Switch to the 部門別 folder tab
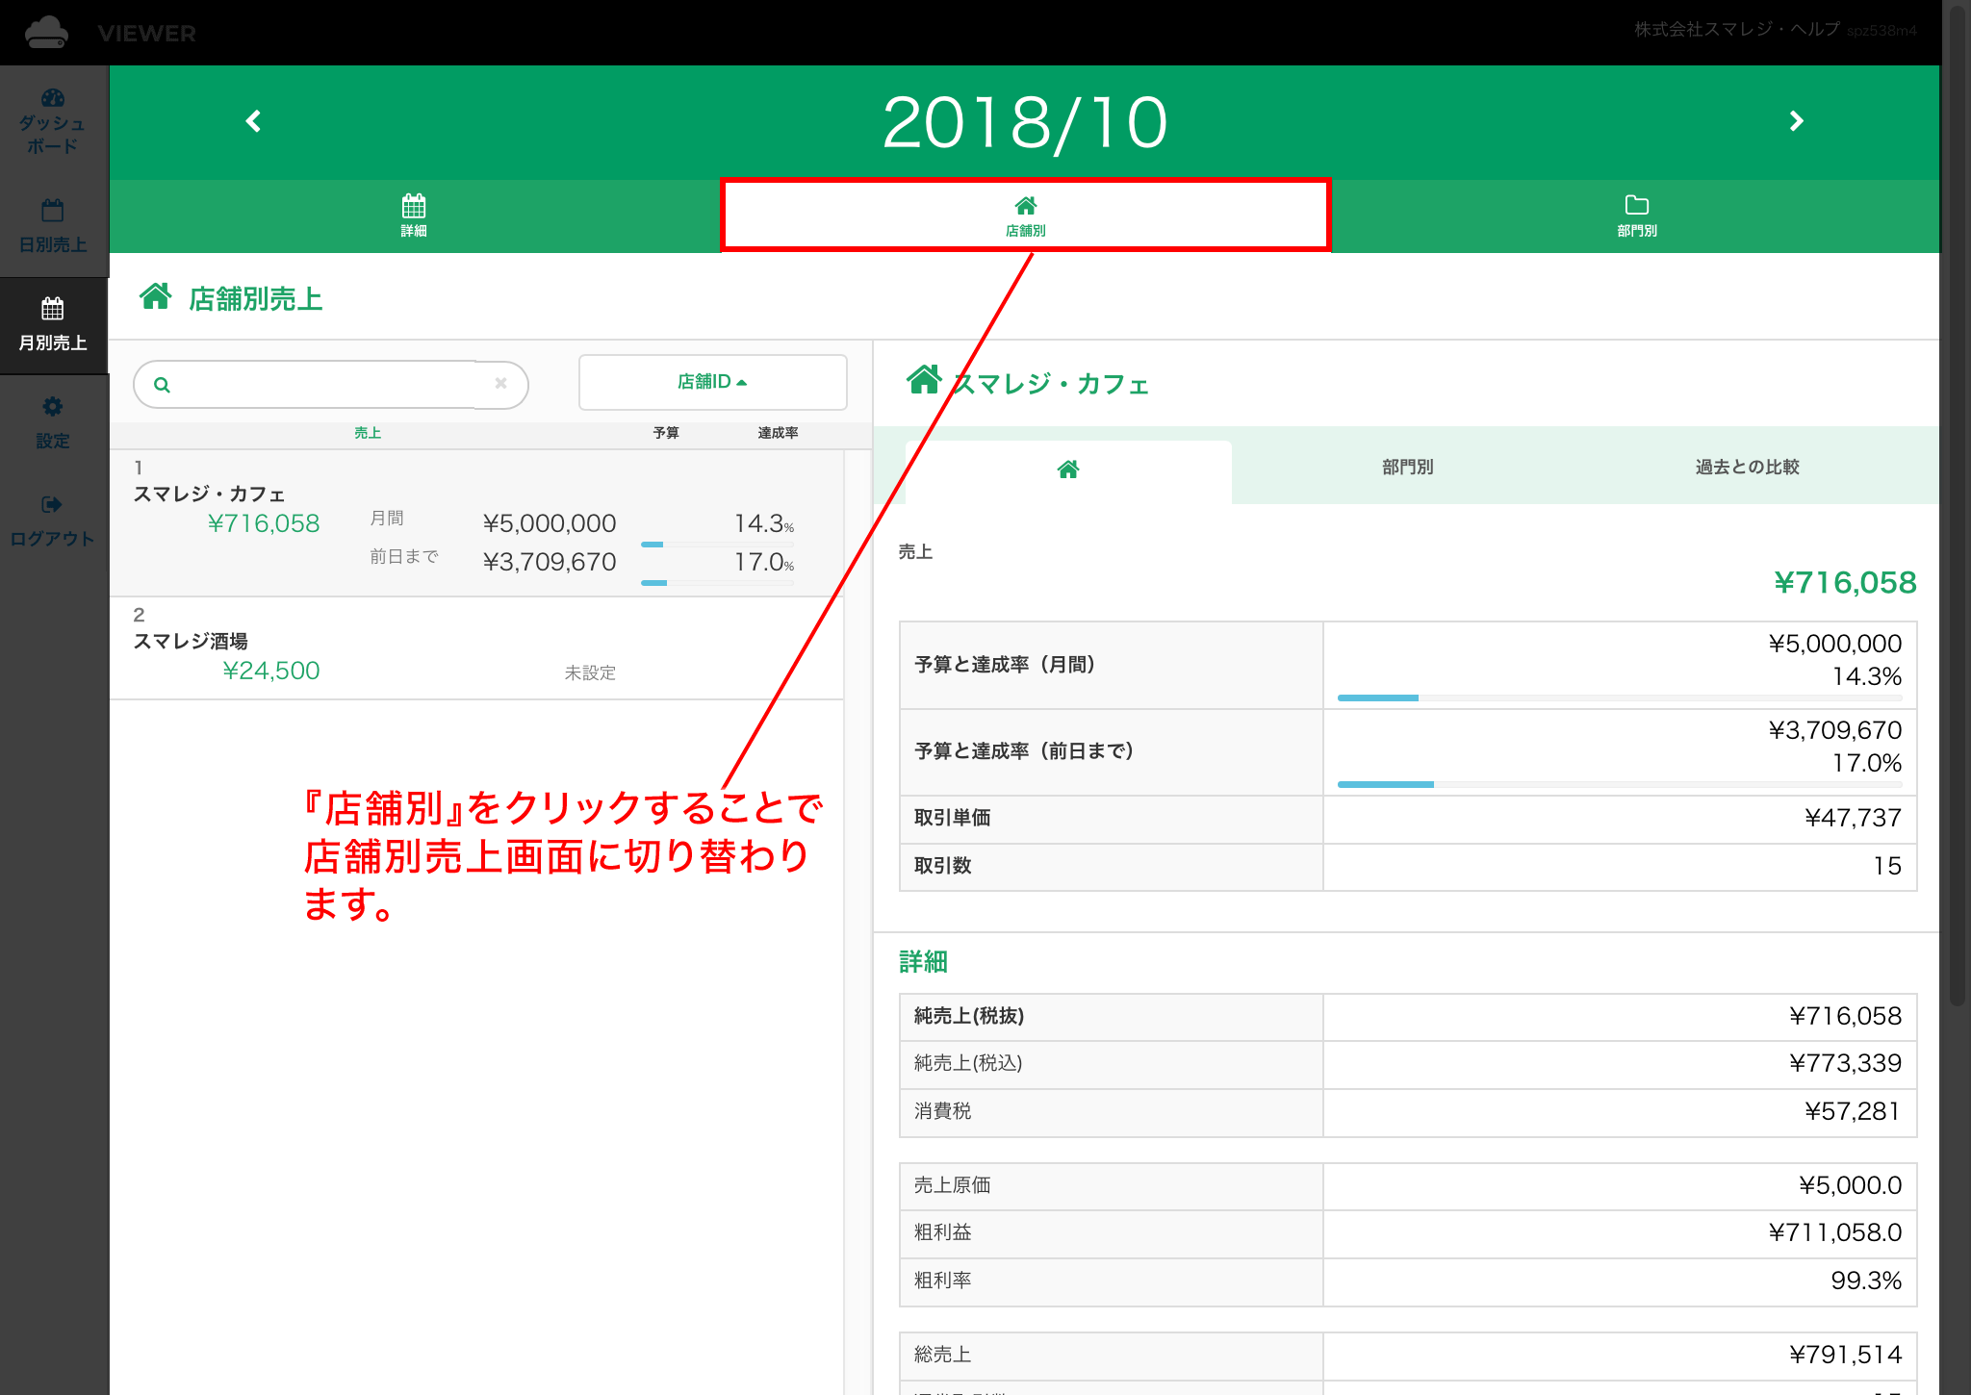Viewport: 1971px width, 1395px height. (x=1636, y=216)
